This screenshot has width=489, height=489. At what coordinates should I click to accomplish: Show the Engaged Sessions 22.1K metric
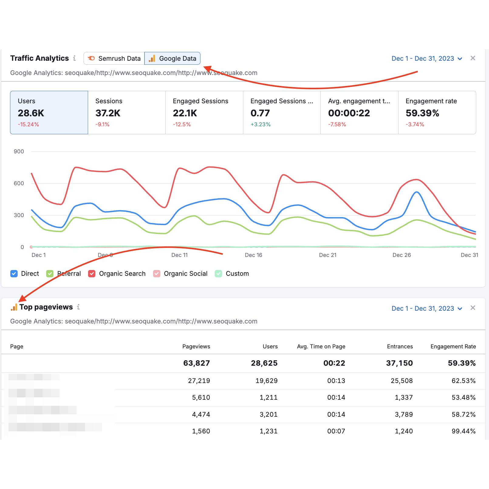click(204, 112)
